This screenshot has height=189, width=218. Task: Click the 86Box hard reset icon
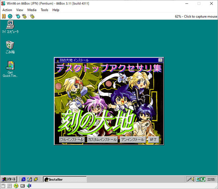10,16
